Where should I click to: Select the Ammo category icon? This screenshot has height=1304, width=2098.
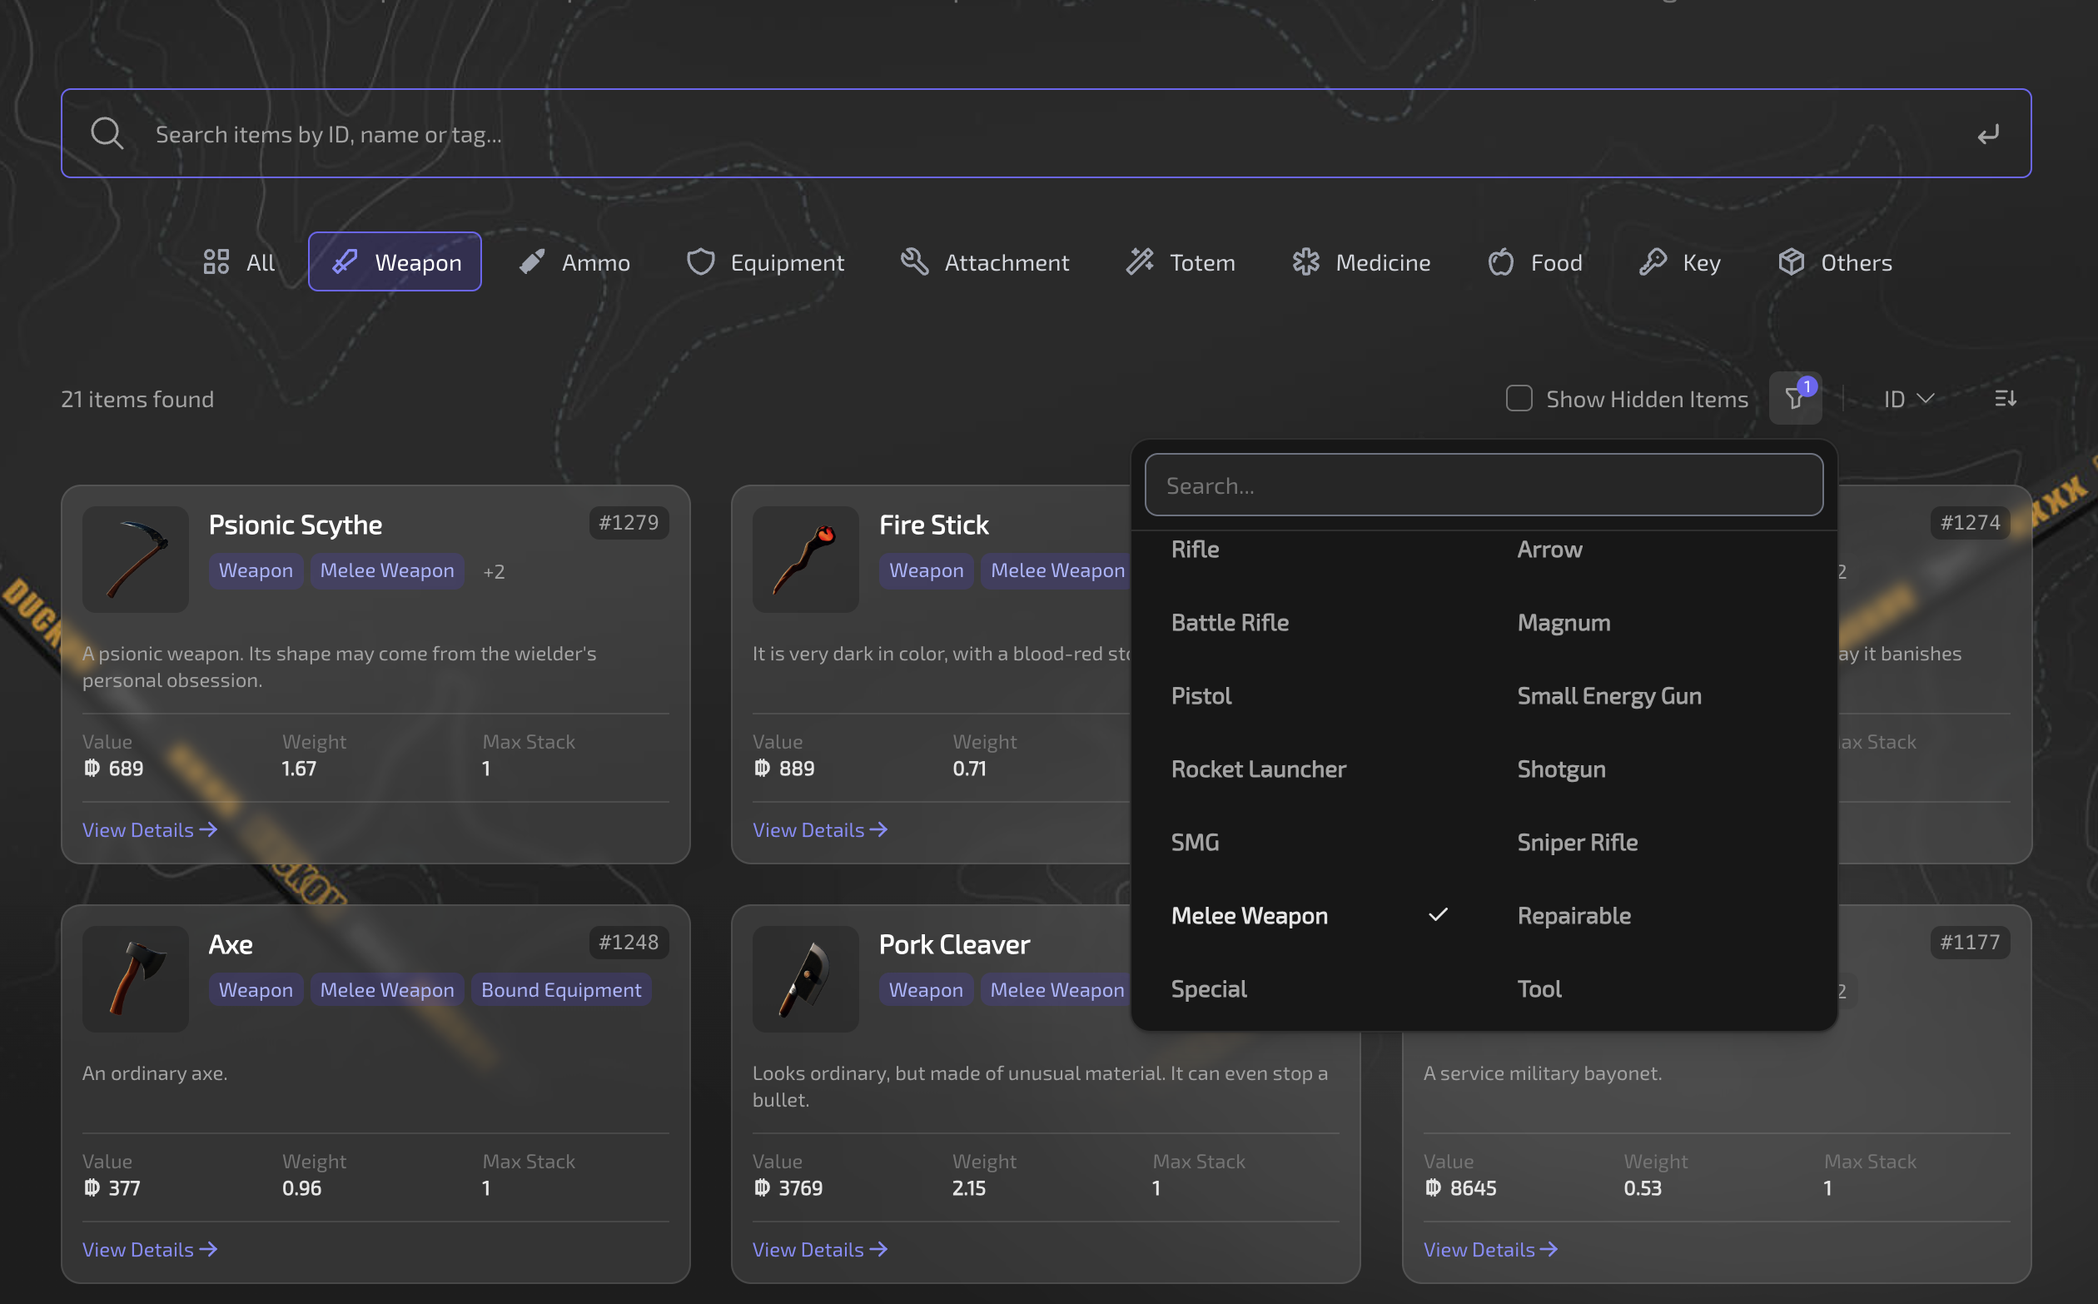pyautogui.click(x=531, y=261)
